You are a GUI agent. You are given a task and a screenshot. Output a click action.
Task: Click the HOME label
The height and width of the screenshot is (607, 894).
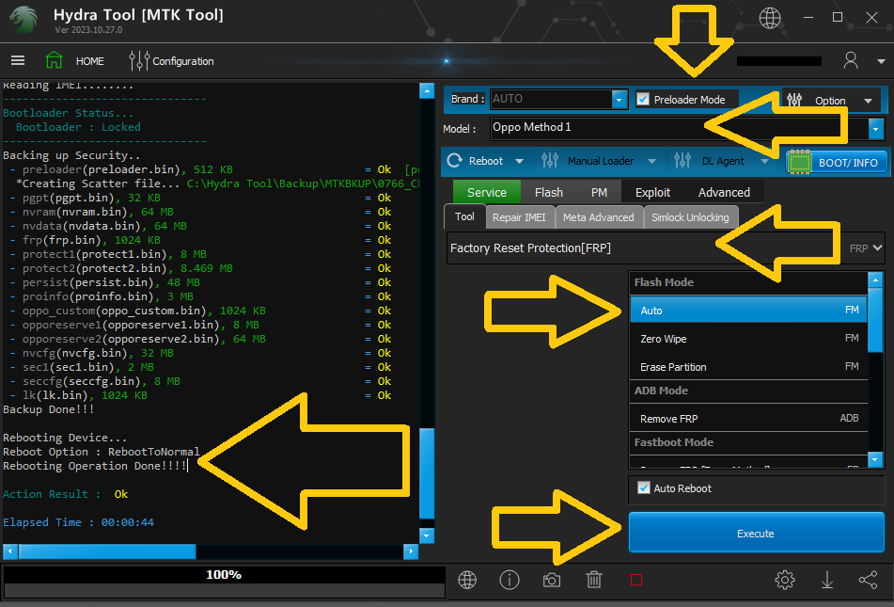90,61
